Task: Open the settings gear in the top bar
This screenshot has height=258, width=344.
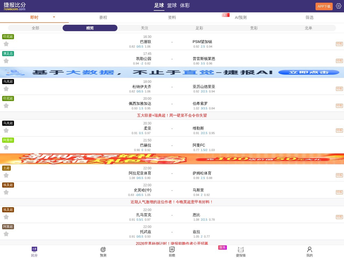Action: pos(339,6)
